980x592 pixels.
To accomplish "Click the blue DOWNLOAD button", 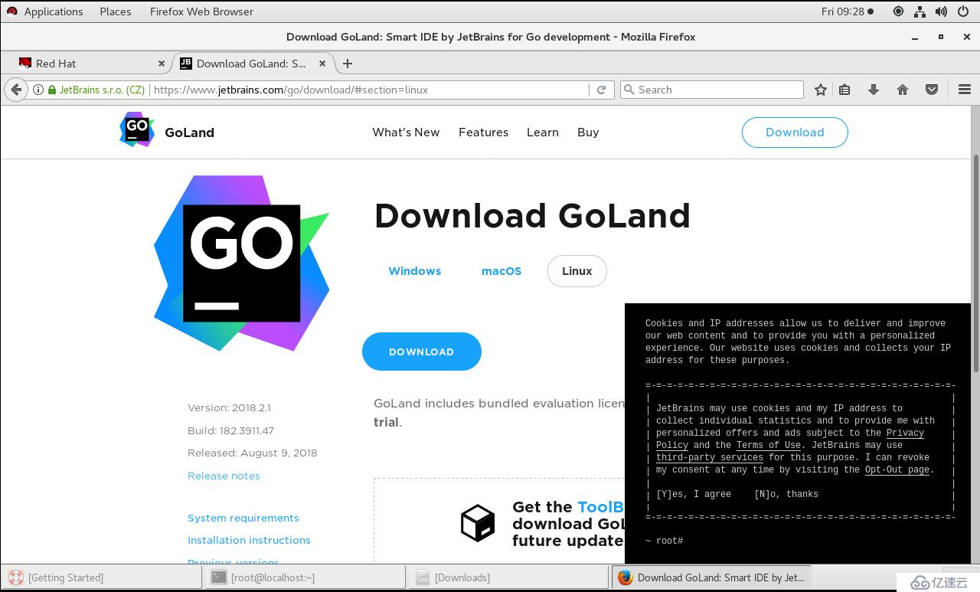I will [x=422, y=352].
